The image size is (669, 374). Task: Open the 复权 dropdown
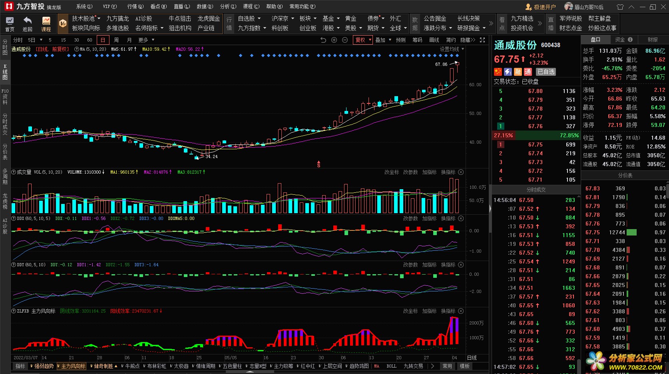[363, 40]
